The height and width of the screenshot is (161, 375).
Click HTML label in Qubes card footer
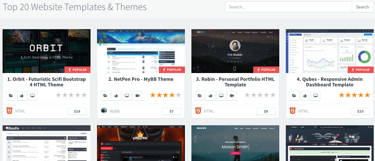303,111
